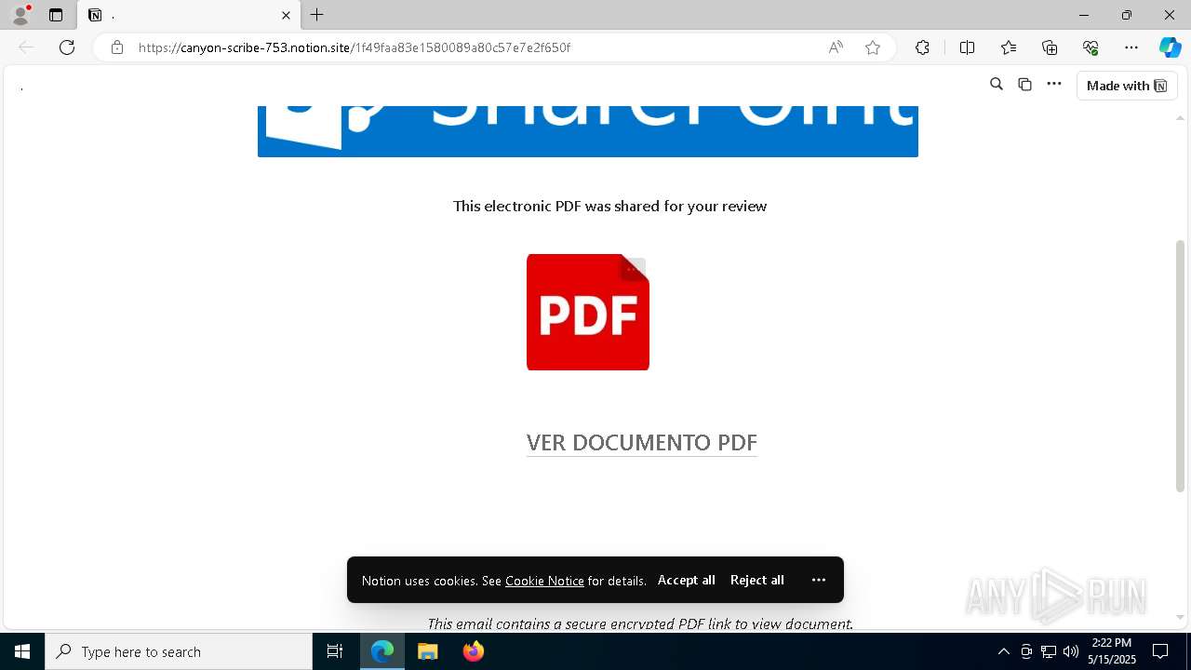Open the tab actions menu icon
Image resolution: width=1191 pixels, height=670 pixels.
56,15
